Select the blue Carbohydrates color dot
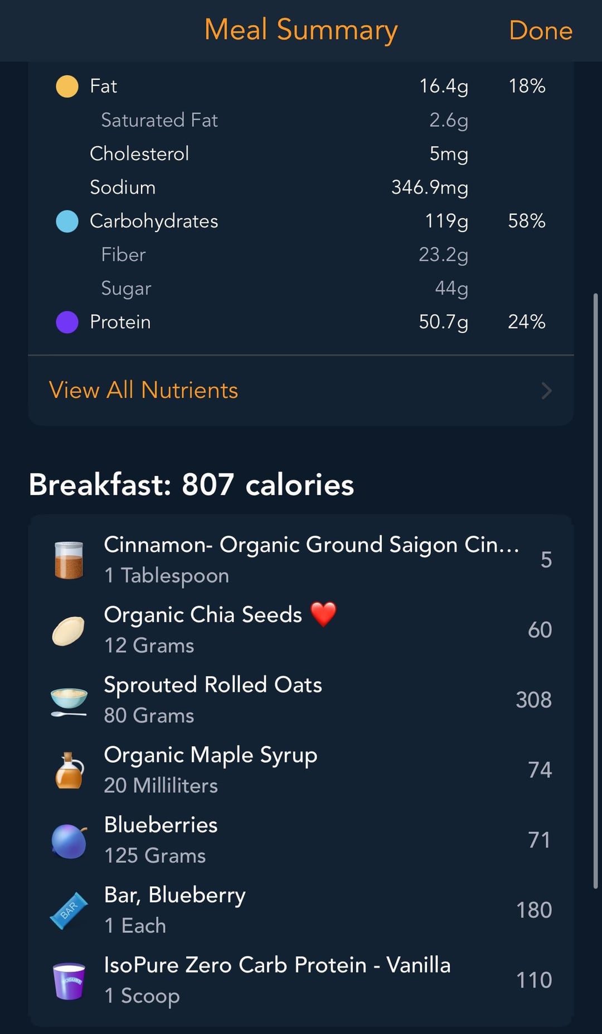Image resolution: width=602 pixels, height=1034 pixels. point(67,221)
